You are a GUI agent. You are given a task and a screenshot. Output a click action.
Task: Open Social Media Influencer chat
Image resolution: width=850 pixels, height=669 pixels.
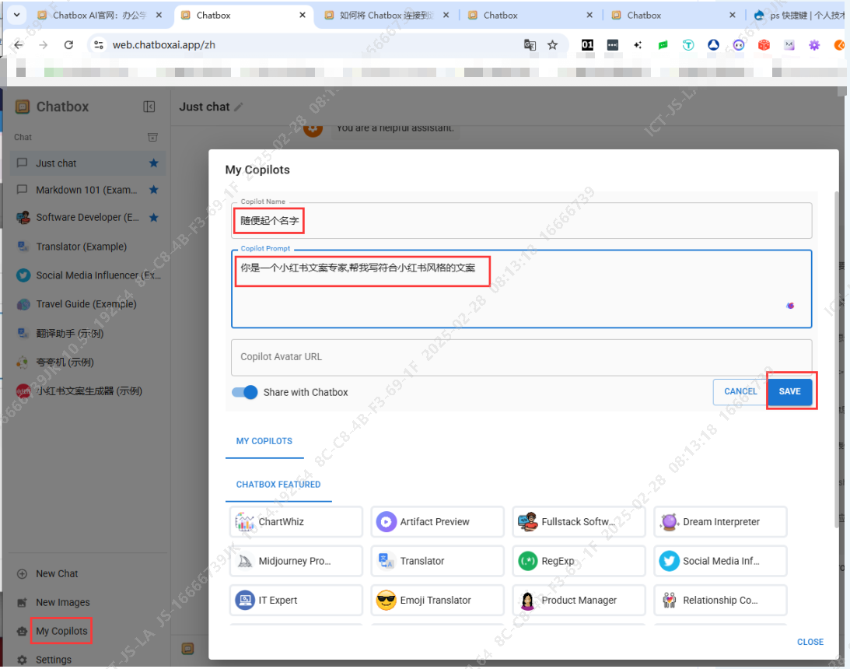click(87, 275)
